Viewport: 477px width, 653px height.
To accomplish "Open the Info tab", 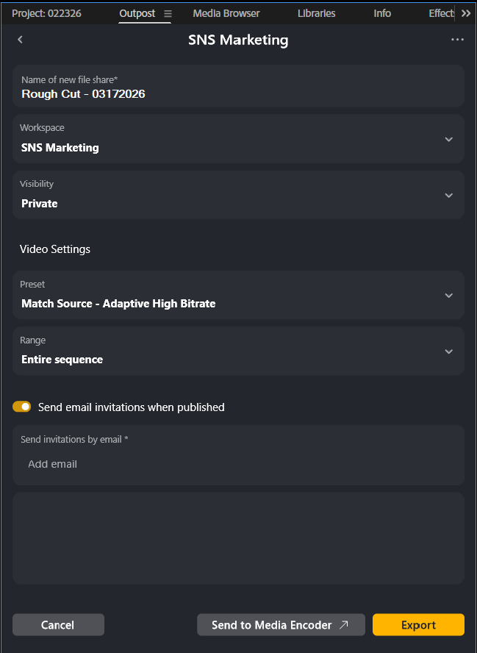I will 382,13.
